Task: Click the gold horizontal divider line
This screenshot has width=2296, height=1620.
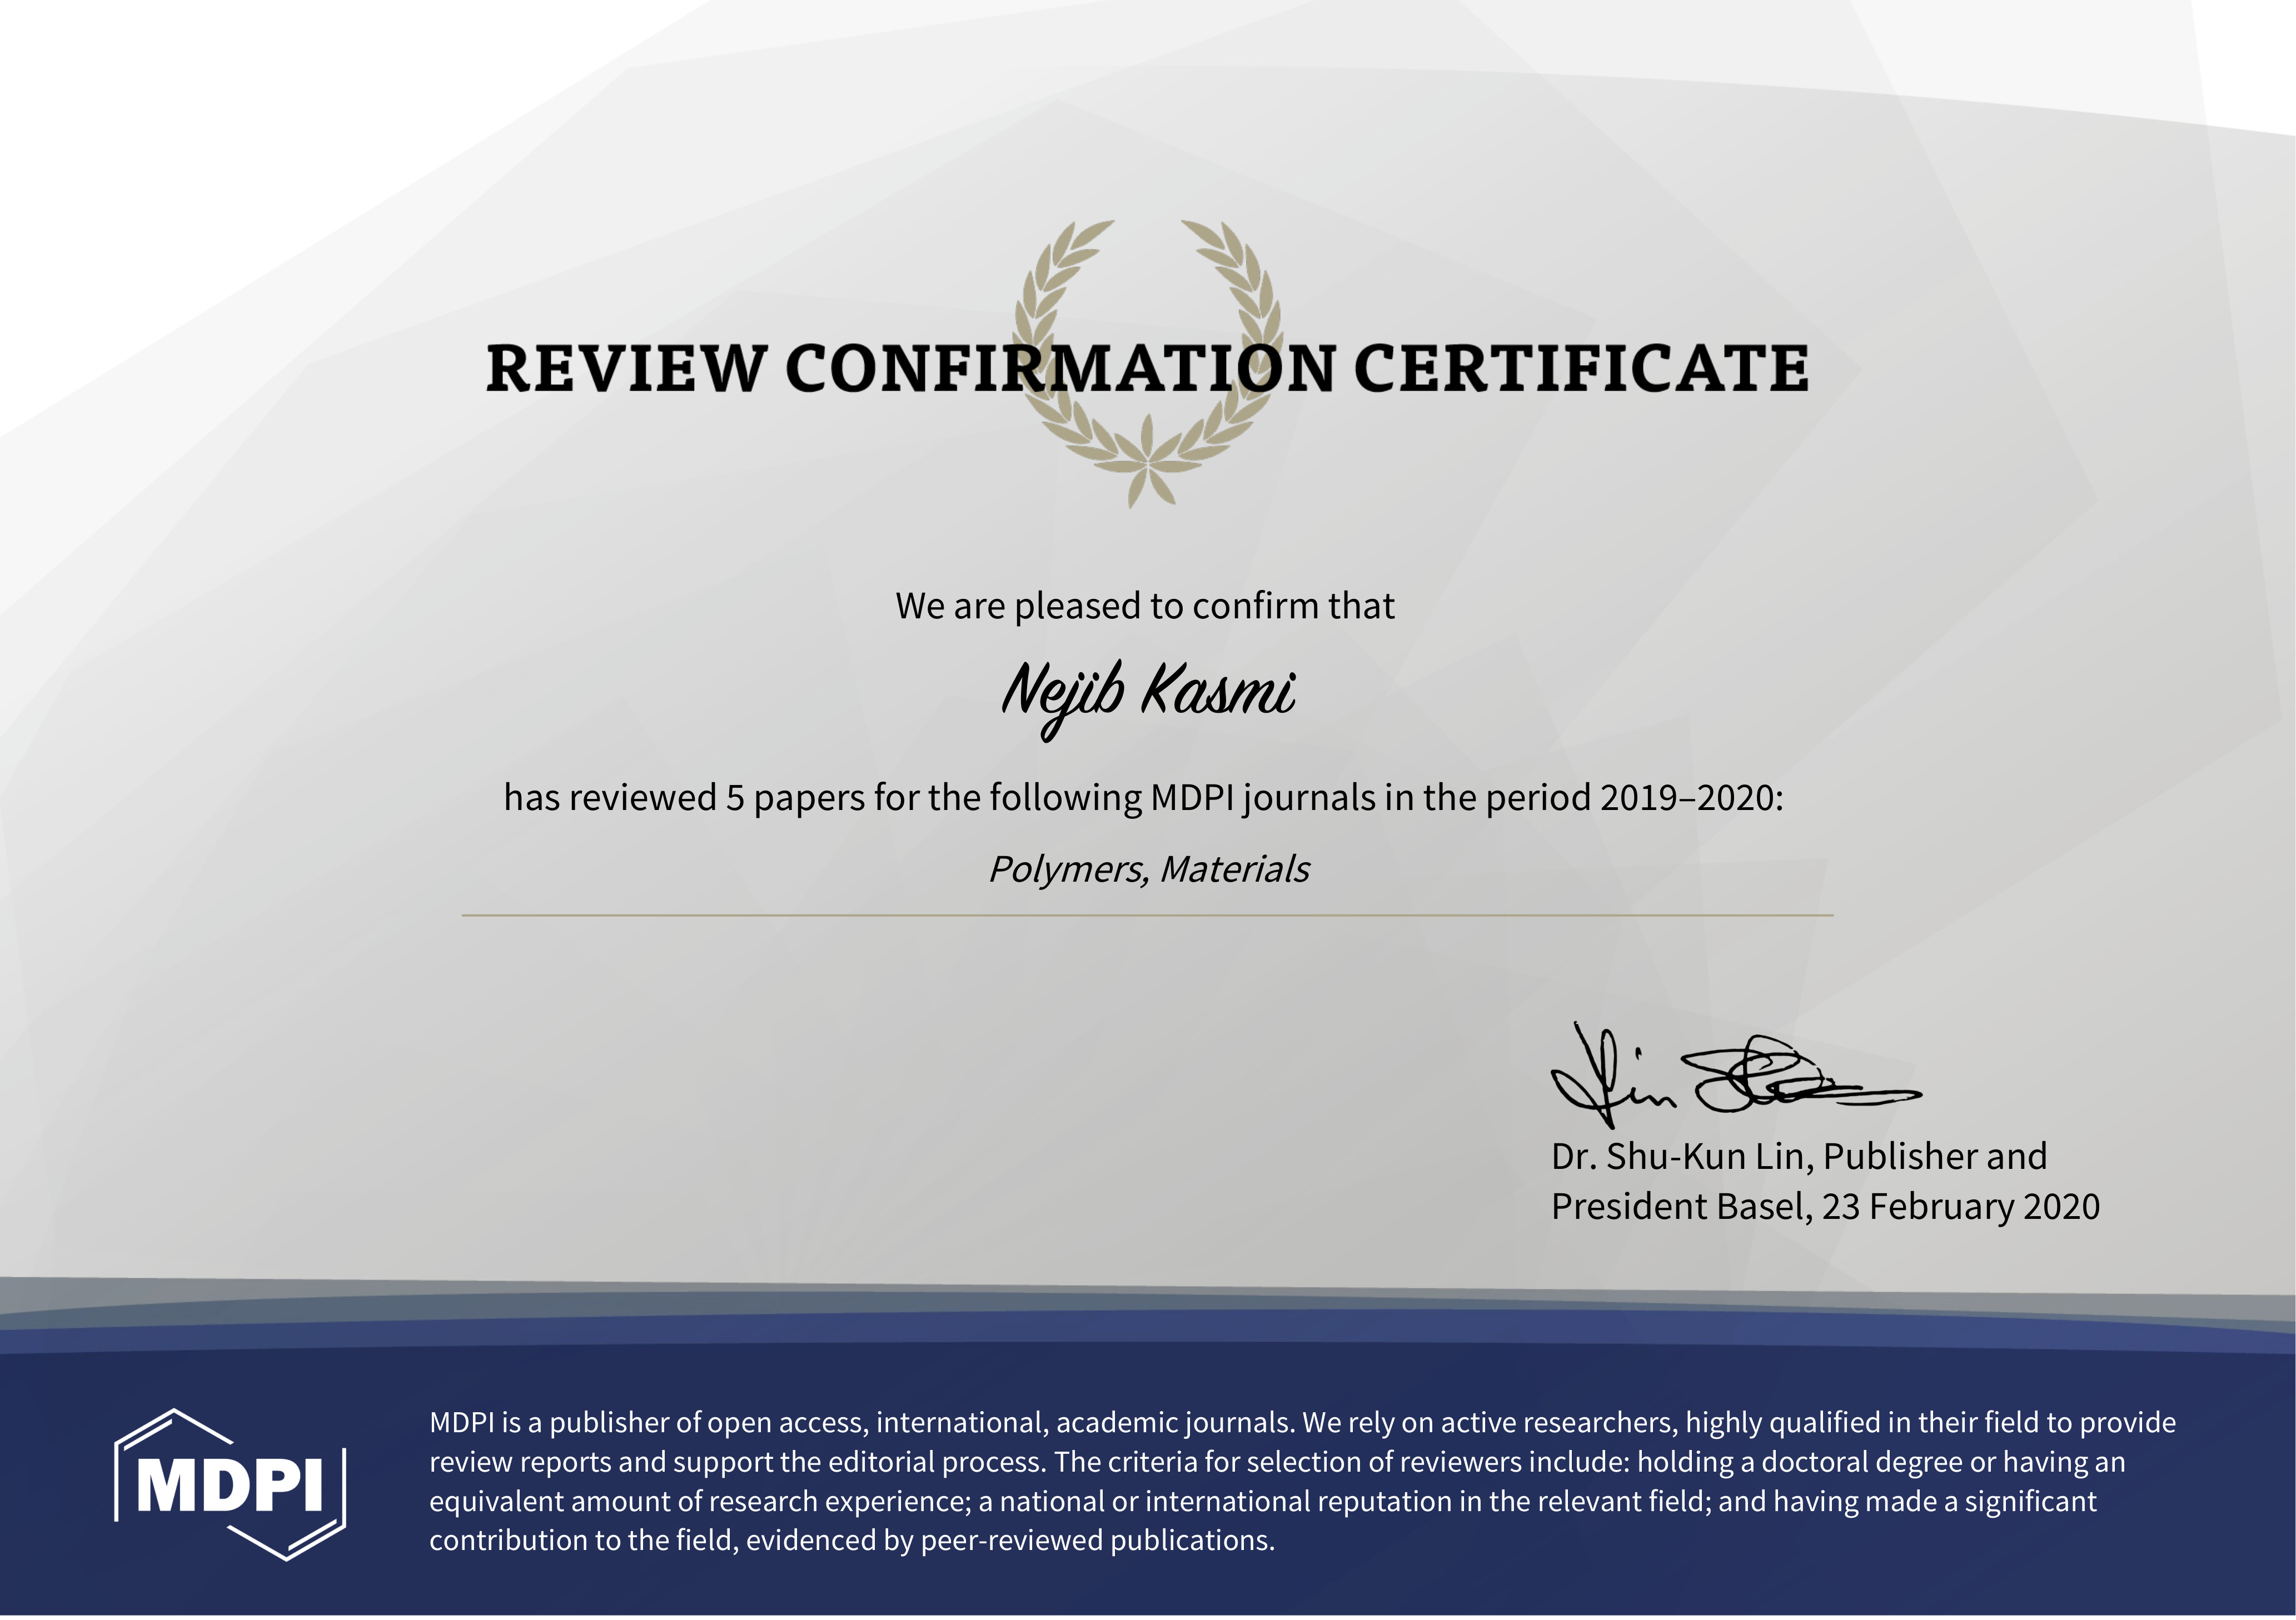Action: (1147, 914)
